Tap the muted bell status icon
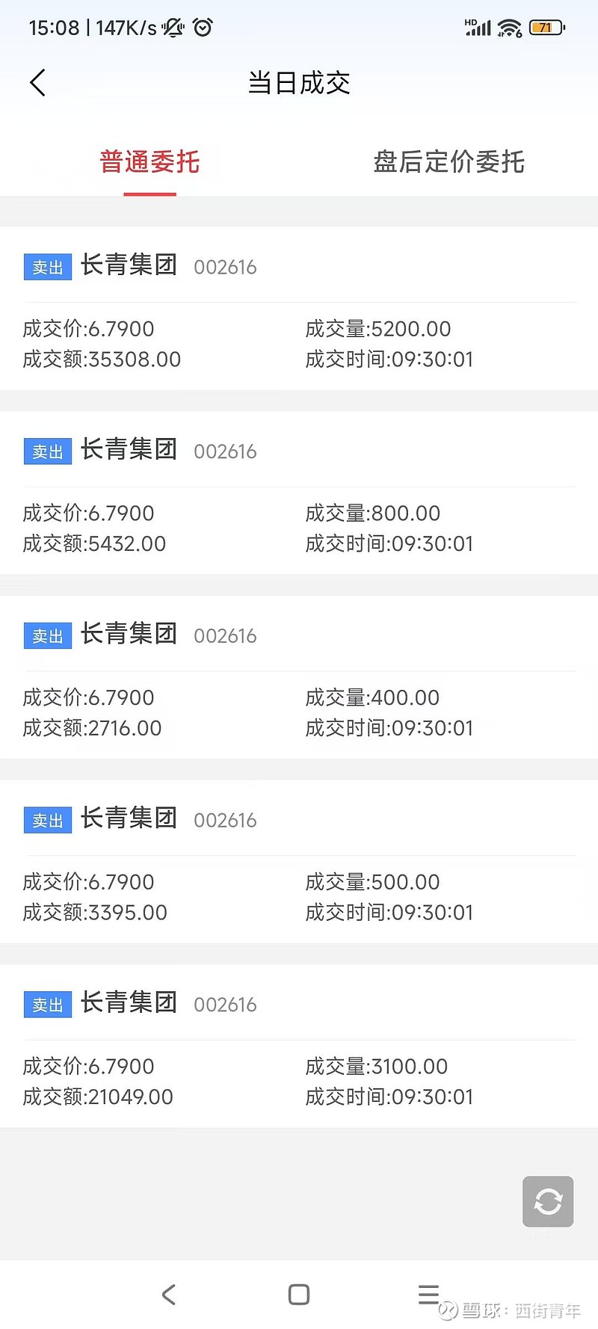The width and height of the screenshot is (598, 1329). (173, 28)
